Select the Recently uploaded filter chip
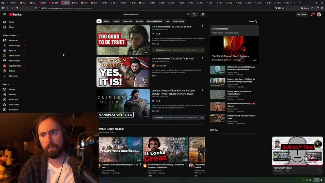Screen dimensions: 325x183 154,21
